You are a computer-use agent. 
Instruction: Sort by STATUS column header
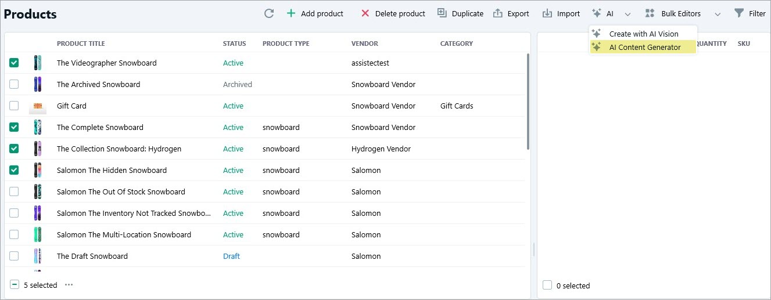tap(234, 44)
